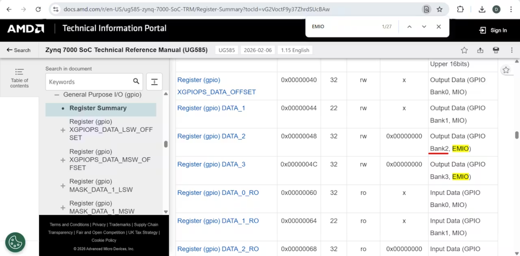Select address cell 0x00000048

[x=299, y=136]
